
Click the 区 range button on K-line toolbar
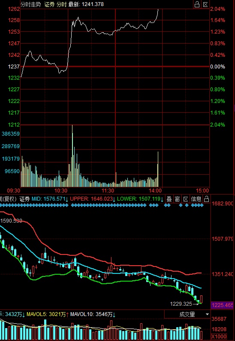[186, 199]
